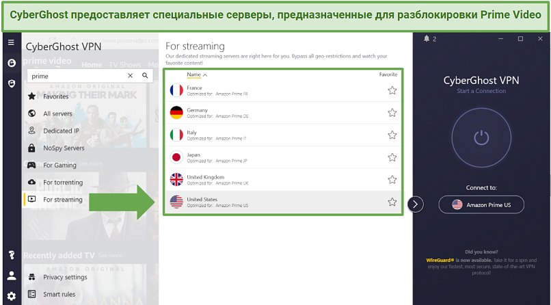Open the Amazon Prime US server selector
This screenshot has width=551, height=305.
[x=481, y=204]
